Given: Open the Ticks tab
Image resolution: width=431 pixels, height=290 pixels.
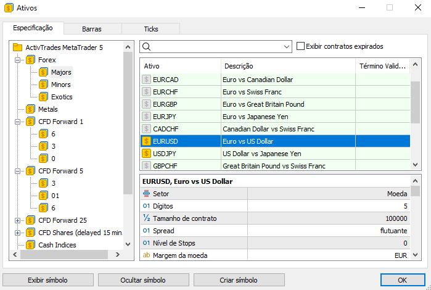Looking at the screenshot, I should (x=151, y=29).
